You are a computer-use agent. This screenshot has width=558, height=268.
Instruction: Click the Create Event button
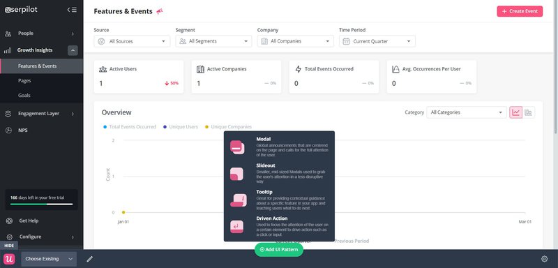point(520,11)
